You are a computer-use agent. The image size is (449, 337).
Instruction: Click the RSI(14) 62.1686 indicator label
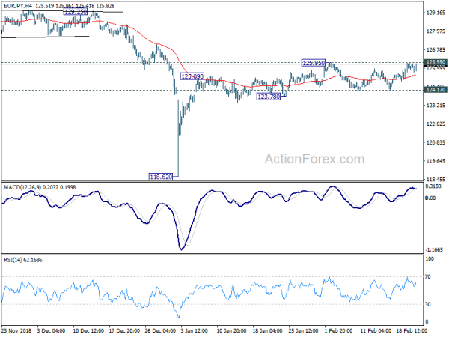pos(23,260)
